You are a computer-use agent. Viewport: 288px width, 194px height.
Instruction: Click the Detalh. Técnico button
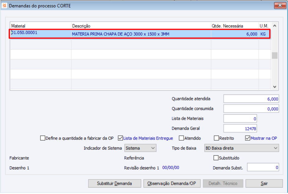pos(223,183)
